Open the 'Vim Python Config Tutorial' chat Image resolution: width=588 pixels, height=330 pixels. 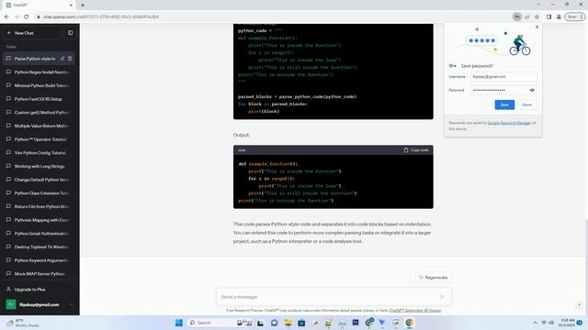coord(39,153)
